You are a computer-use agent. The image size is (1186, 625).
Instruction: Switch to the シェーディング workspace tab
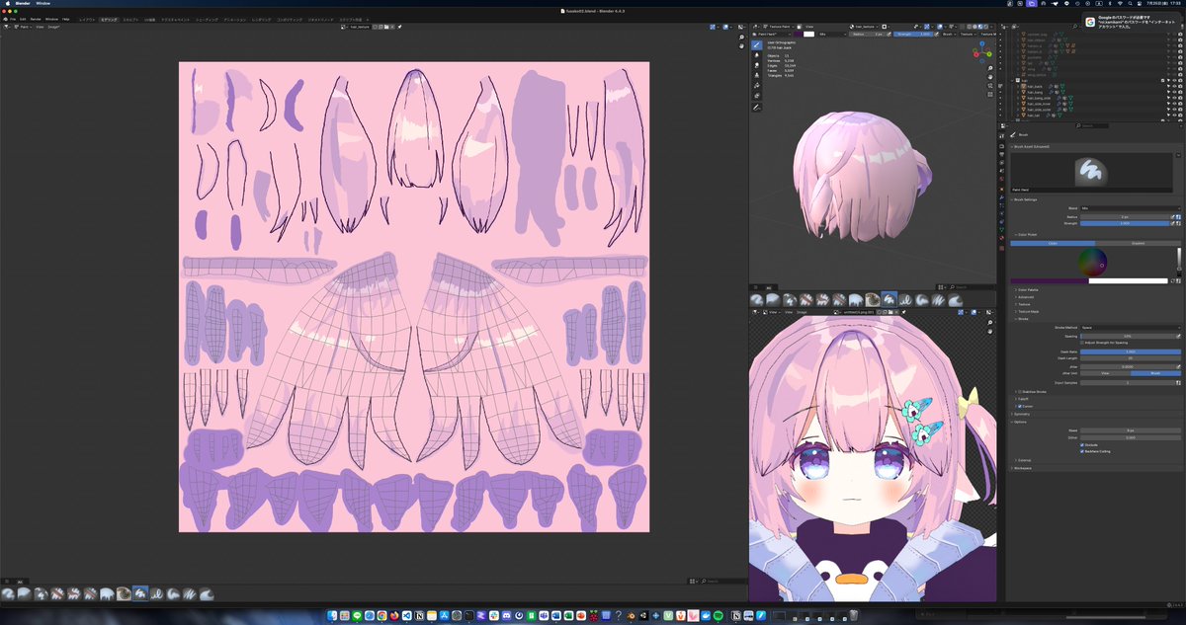[x=207, y=20]
